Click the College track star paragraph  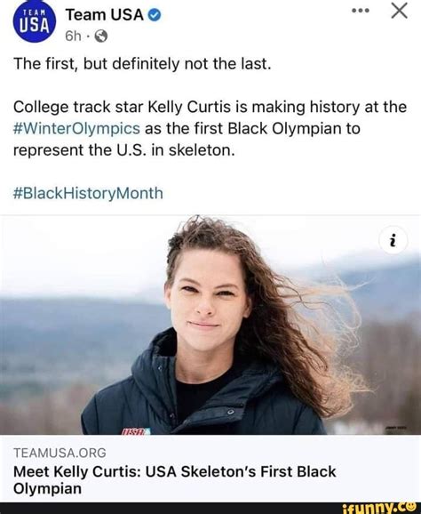point(210,129)
